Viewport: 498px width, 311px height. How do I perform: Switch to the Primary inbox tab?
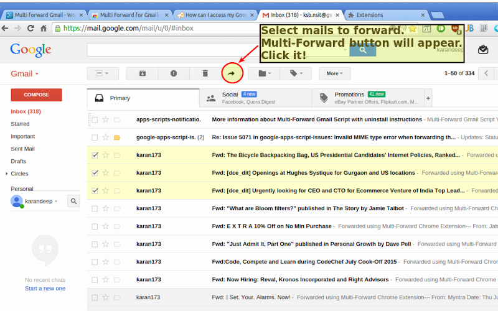[x=143, y=98]
